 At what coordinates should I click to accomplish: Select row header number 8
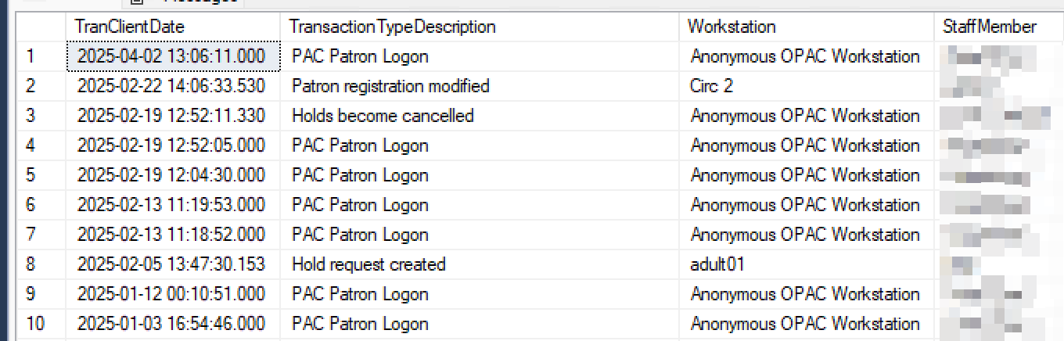[41, 264]
